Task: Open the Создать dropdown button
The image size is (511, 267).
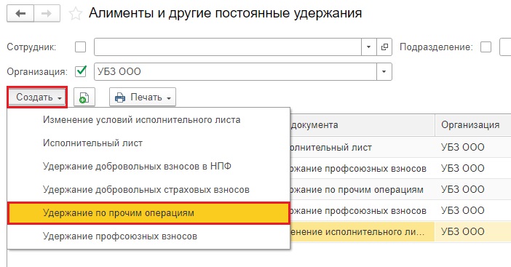Action: coord(37,97)
